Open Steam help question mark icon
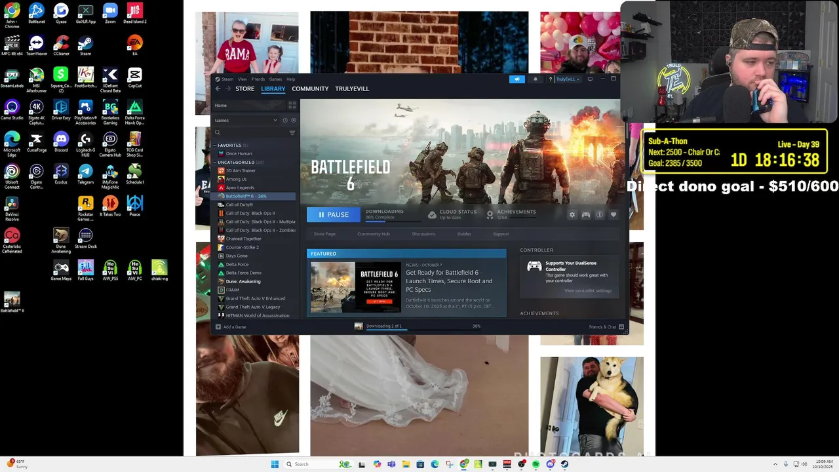This screenshot has height=472, width=839. point(550,79)
